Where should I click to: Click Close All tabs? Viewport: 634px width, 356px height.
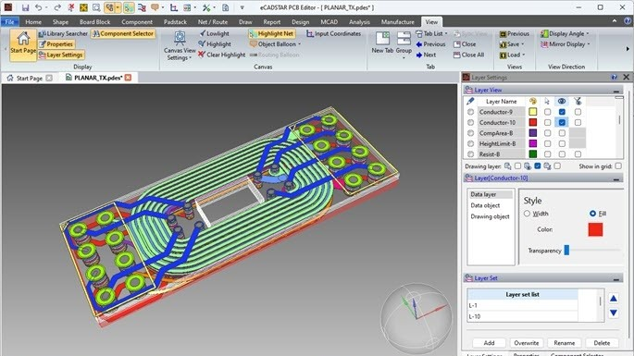coord(468,55)
